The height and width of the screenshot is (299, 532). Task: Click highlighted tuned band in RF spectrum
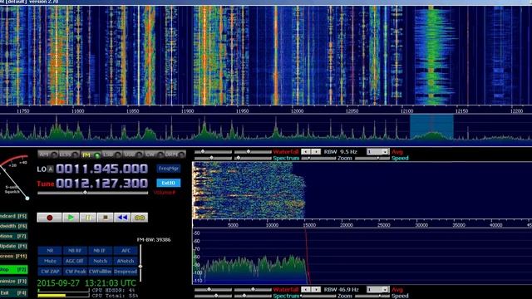(431, 127)
